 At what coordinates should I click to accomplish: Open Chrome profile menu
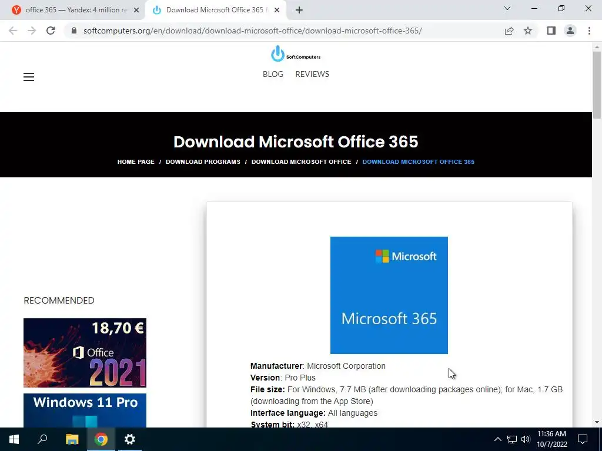click(570, 31)
